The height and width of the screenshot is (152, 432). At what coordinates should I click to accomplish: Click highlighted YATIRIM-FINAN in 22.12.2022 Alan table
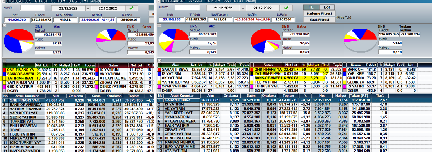(20, 78)
